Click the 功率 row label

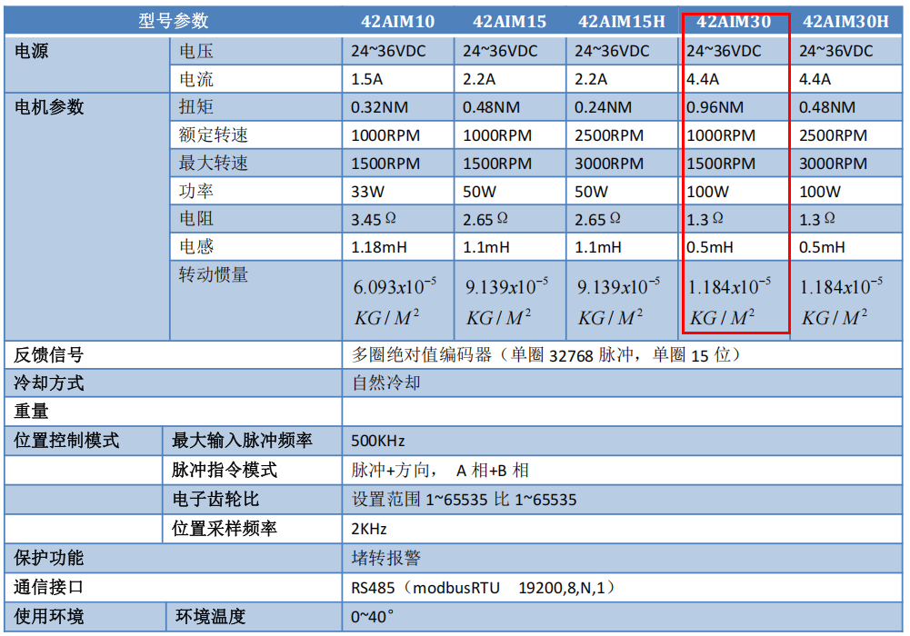point(196,191)
